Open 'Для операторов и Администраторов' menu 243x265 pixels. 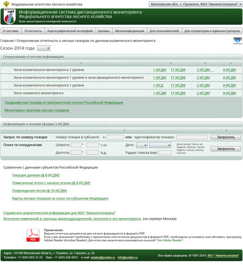pyautogui.click(x=212, y=31)
